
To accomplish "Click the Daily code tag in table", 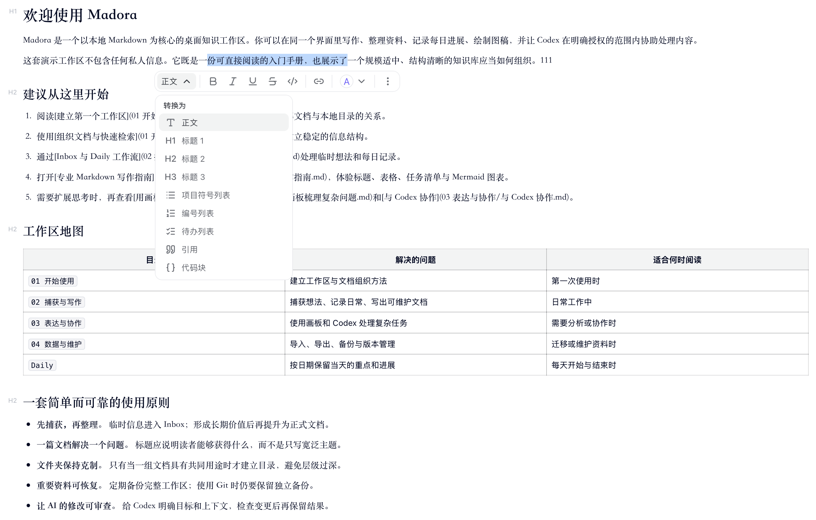I will click(42, 365).
